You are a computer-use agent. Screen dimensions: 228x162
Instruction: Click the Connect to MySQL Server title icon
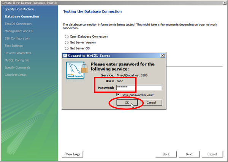click(x=65, y=56)
